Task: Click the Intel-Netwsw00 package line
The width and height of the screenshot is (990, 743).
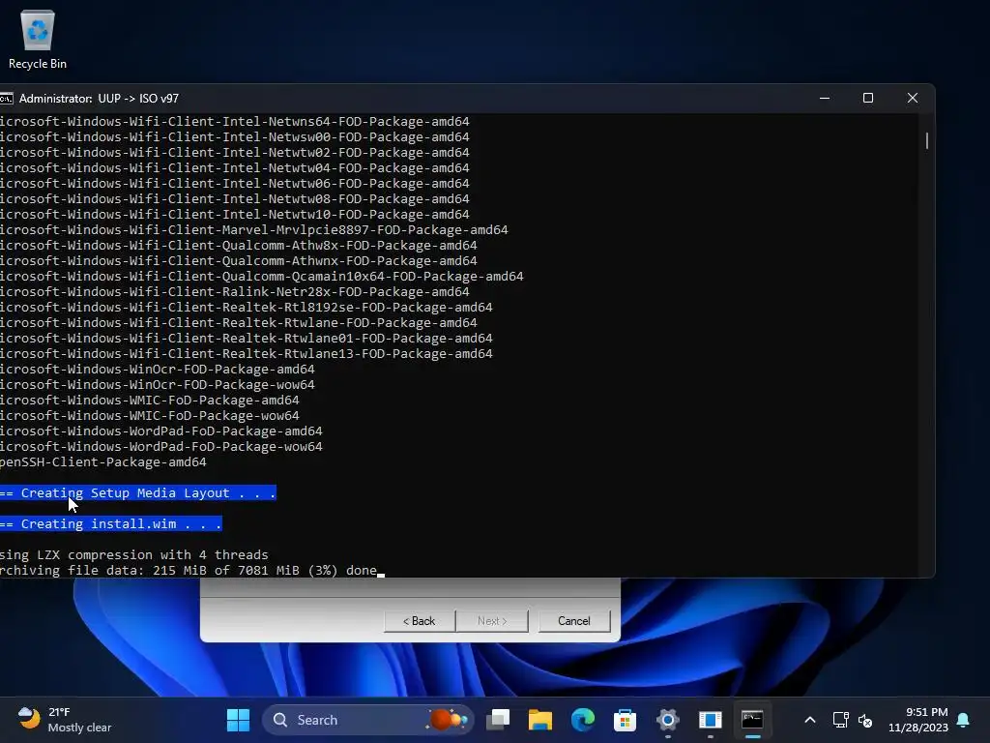Action: (234, 137)
